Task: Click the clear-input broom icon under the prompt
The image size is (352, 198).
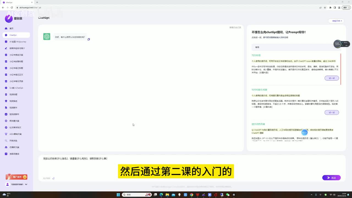Action: [x=53, y=178]
